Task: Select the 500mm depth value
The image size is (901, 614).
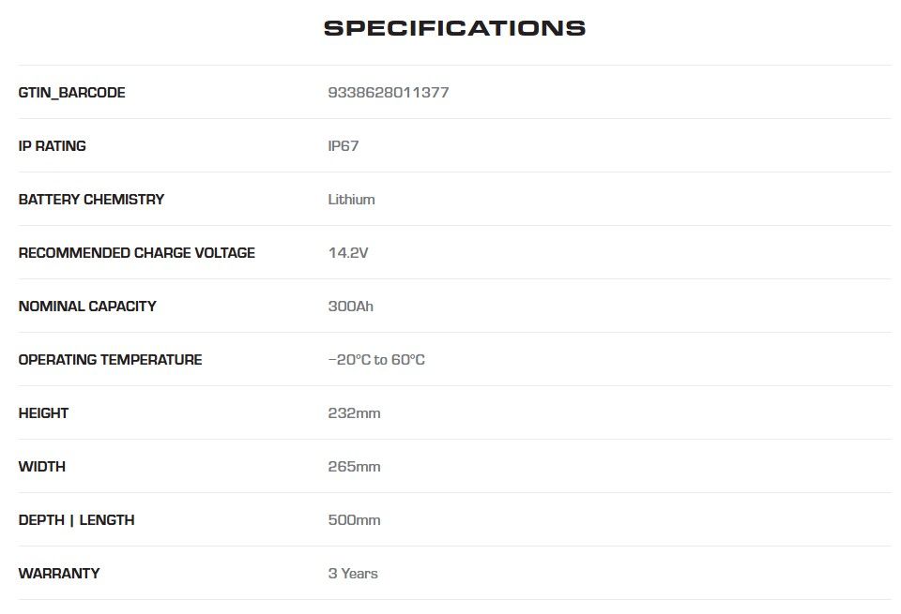Action: pos(354,520)
